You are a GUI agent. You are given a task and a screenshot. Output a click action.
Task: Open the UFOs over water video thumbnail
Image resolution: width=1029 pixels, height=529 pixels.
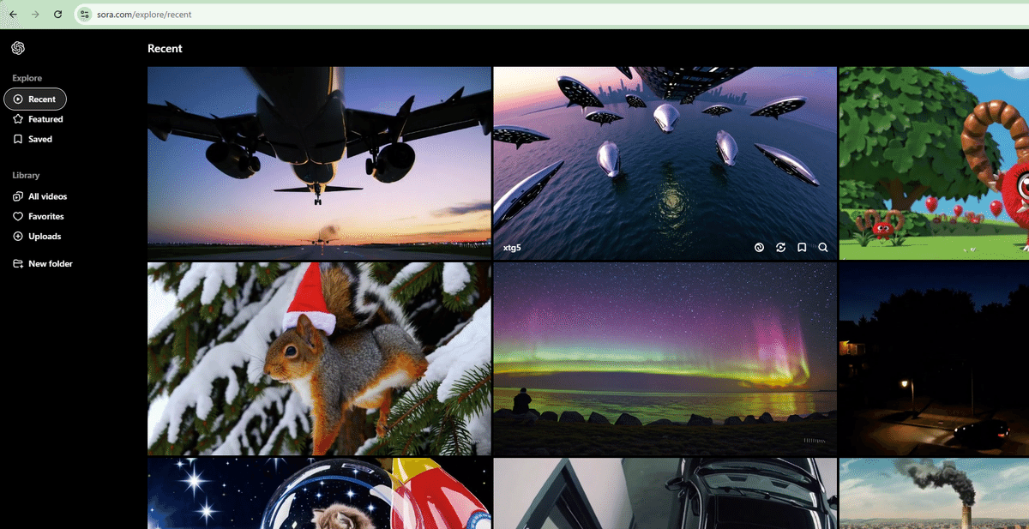(x=665, y=163)
